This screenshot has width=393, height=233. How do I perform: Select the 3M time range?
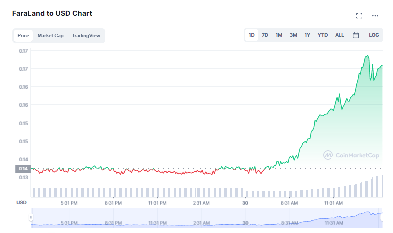pos(293,35)
